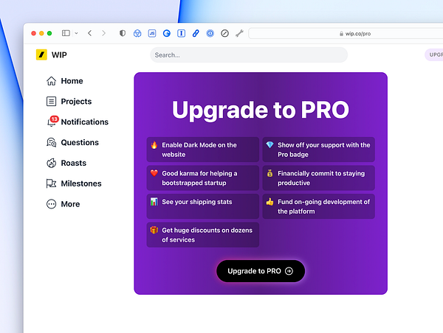Click 'Enable Dark Mode on the website'

tap(203, 150)
